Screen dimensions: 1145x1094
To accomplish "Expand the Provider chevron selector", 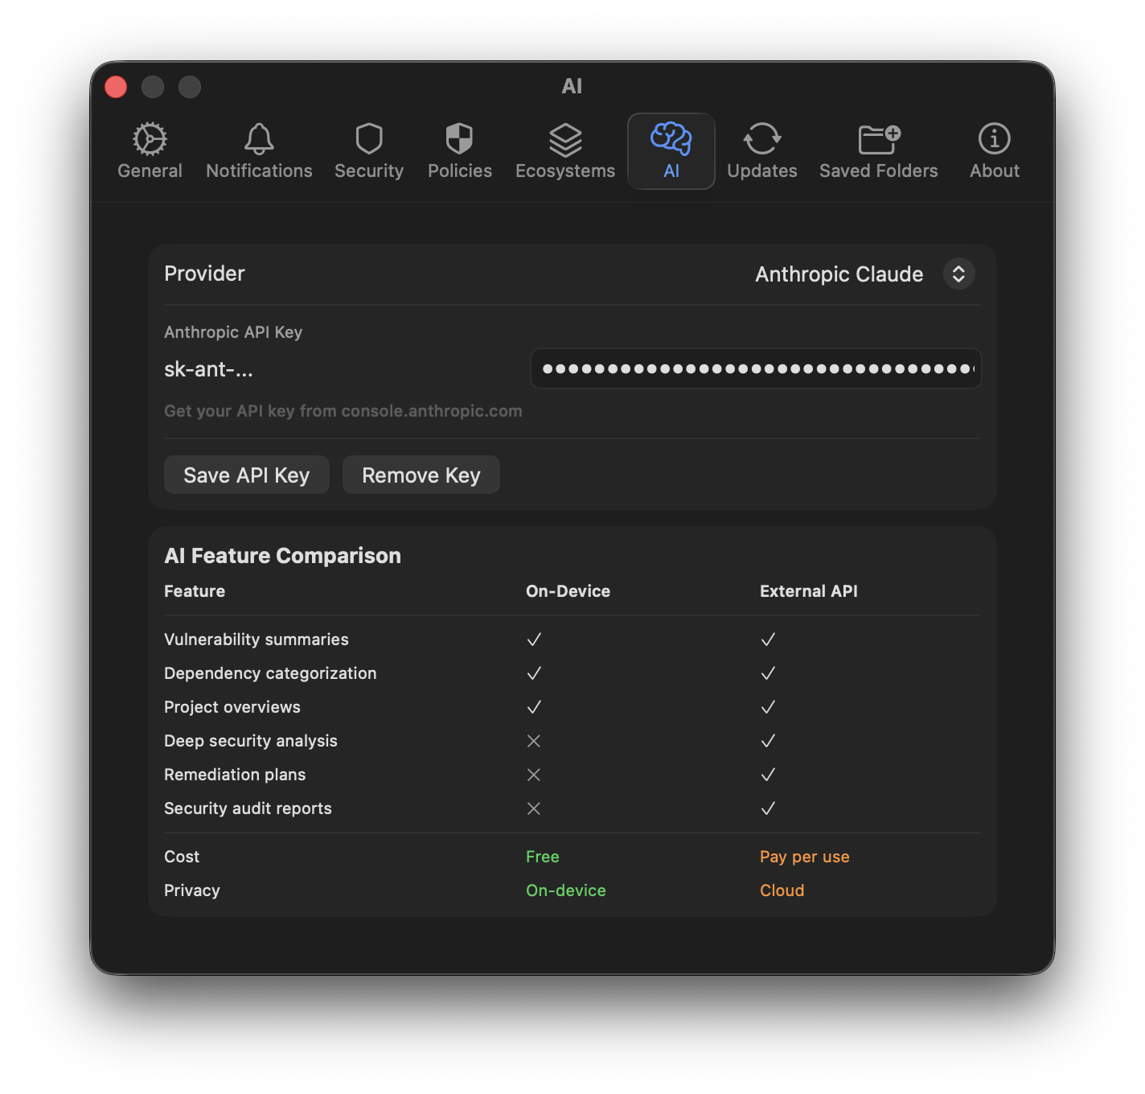I will point(958,274).
